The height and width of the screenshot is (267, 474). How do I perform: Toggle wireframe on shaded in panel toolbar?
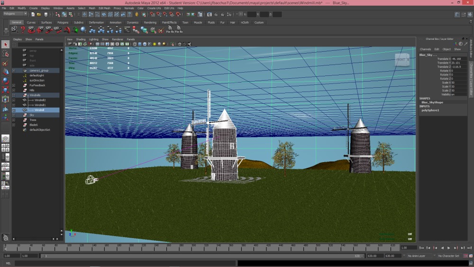(x=145, y=44)
